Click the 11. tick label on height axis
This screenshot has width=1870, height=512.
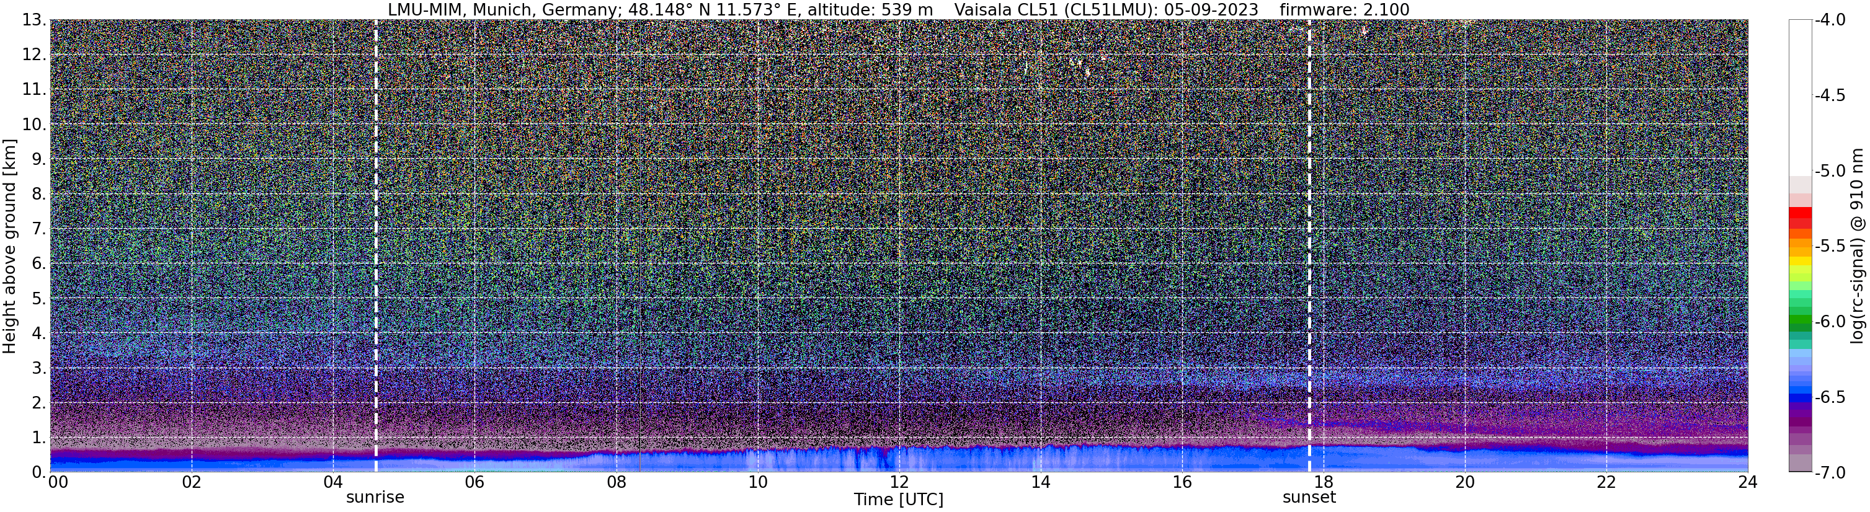(33, 90)
